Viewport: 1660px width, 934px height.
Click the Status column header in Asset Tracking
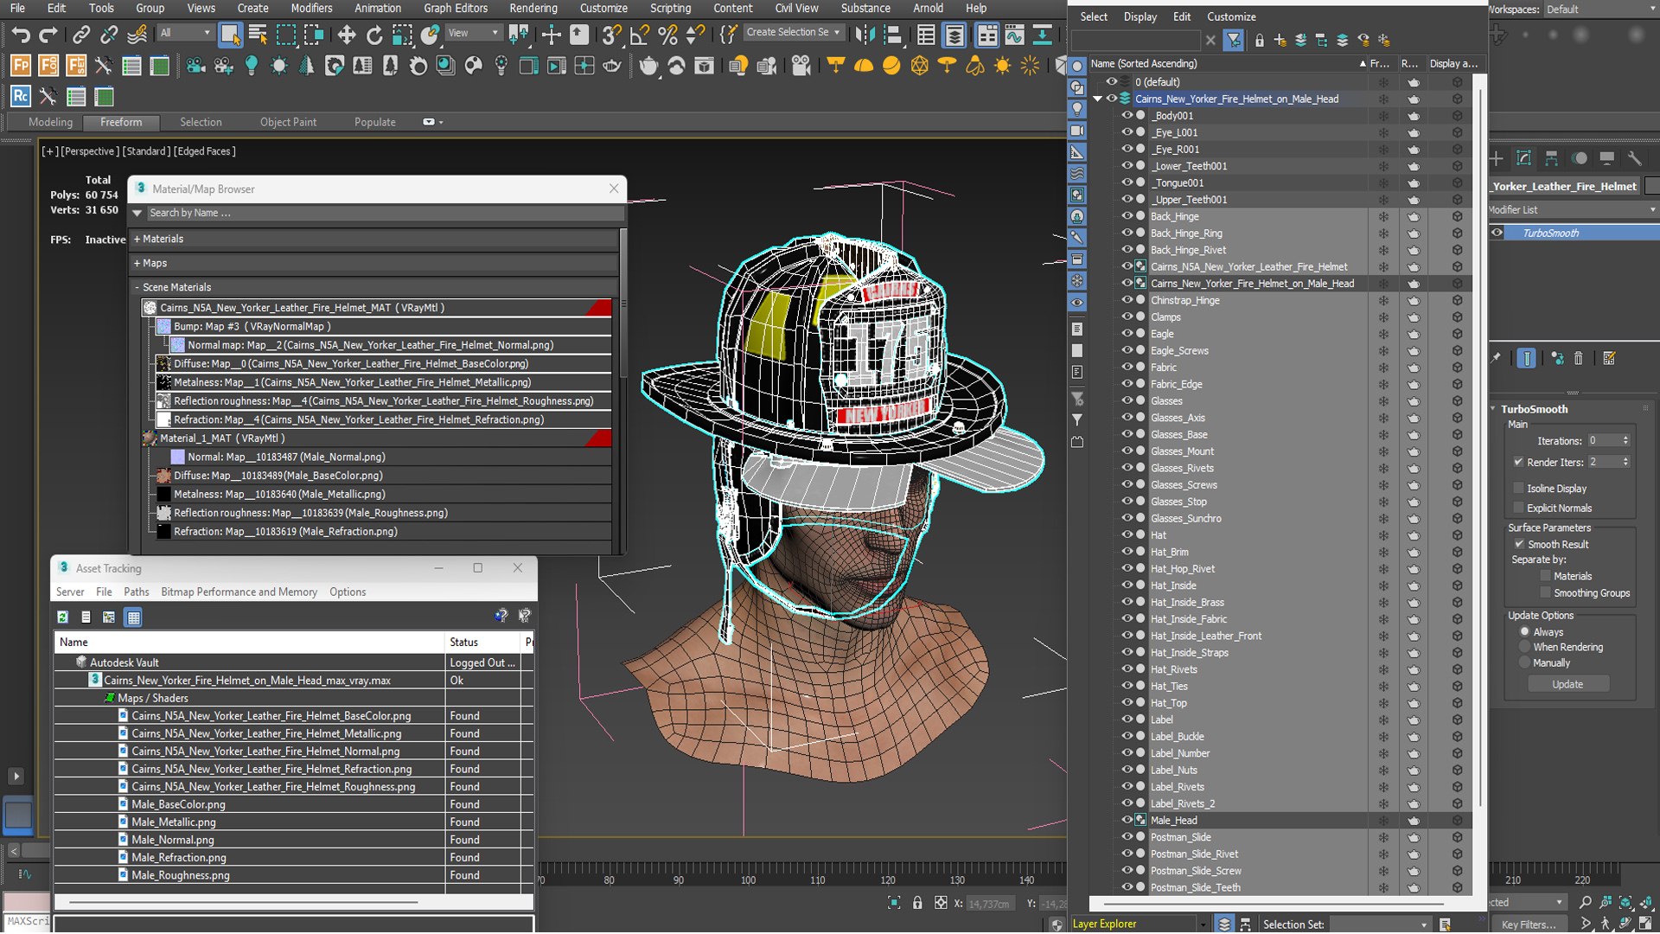coord(482,642)
